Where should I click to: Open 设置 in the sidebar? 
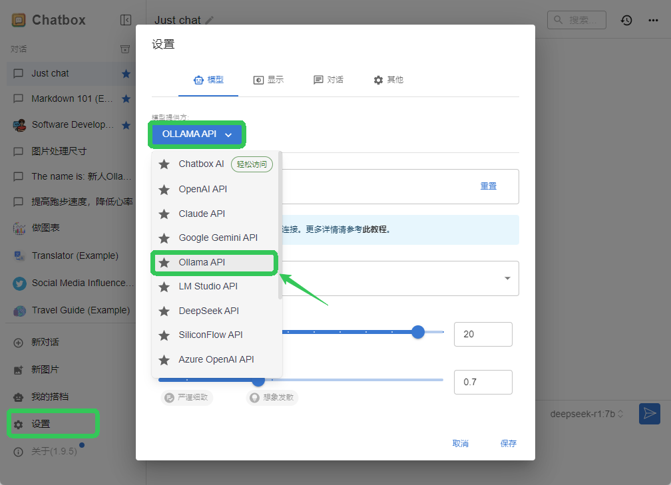click(x=53, y=424)
